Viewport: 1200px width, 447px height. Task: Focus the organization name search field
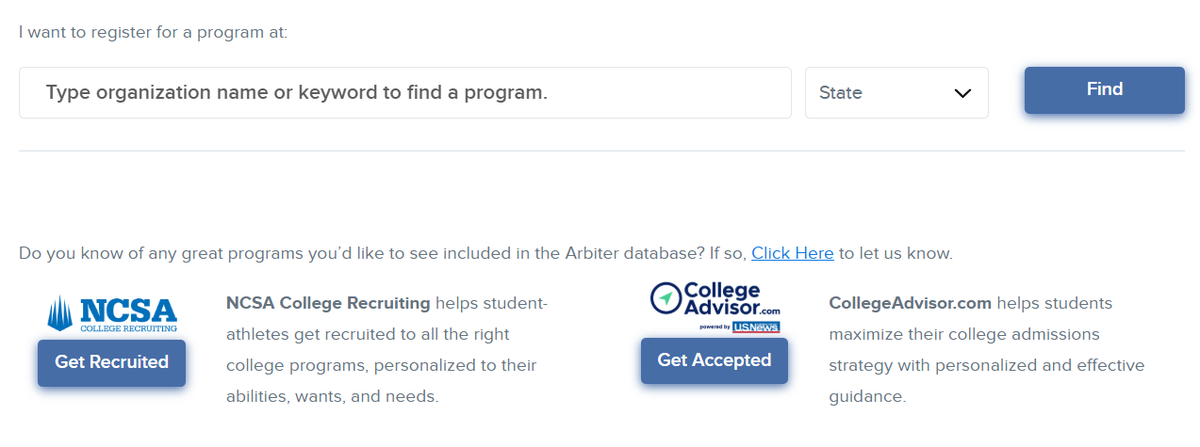pyautogui.click(x=405, y=93)
